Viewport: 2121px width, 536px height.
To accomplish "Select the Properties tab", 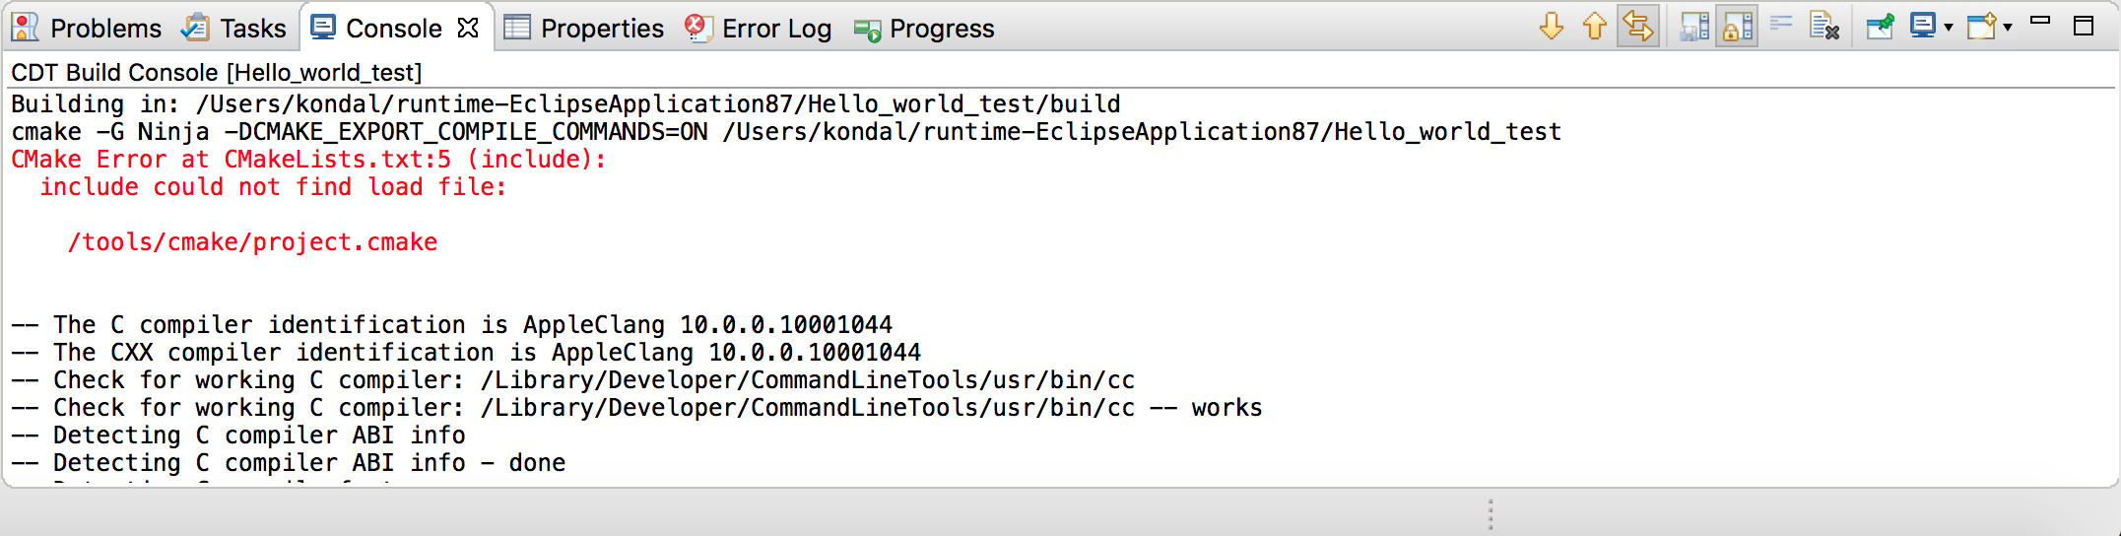I will [584, 29].
